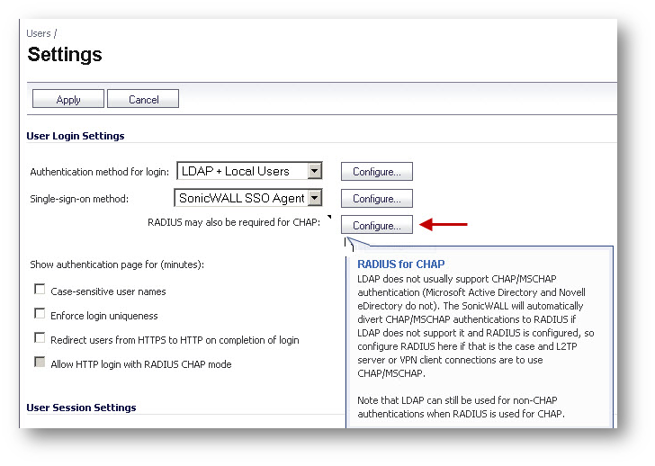Click the Apply button
Image resolution: width=655 pixels, height=466 pixels.
tap(68, 99)
